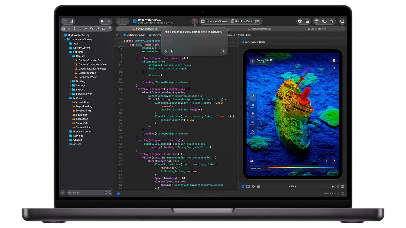Open the Assets catalog

click(x=75, y=144)
